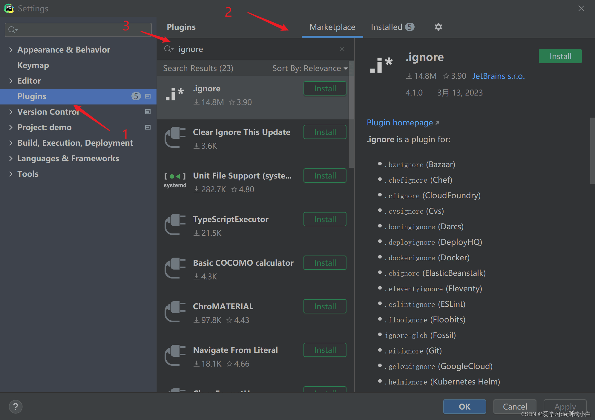
Task: Select Navigate From Literal plugin name
Action: tap(235, 350)
